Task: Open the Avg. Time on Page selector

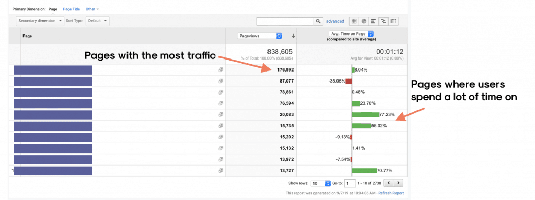Action: [x=351, y=34]
